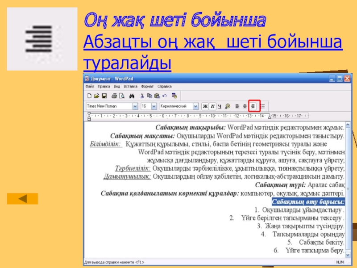357x268 pixels.
Task: Maximize the WordPad window
Action: point(340,79)
